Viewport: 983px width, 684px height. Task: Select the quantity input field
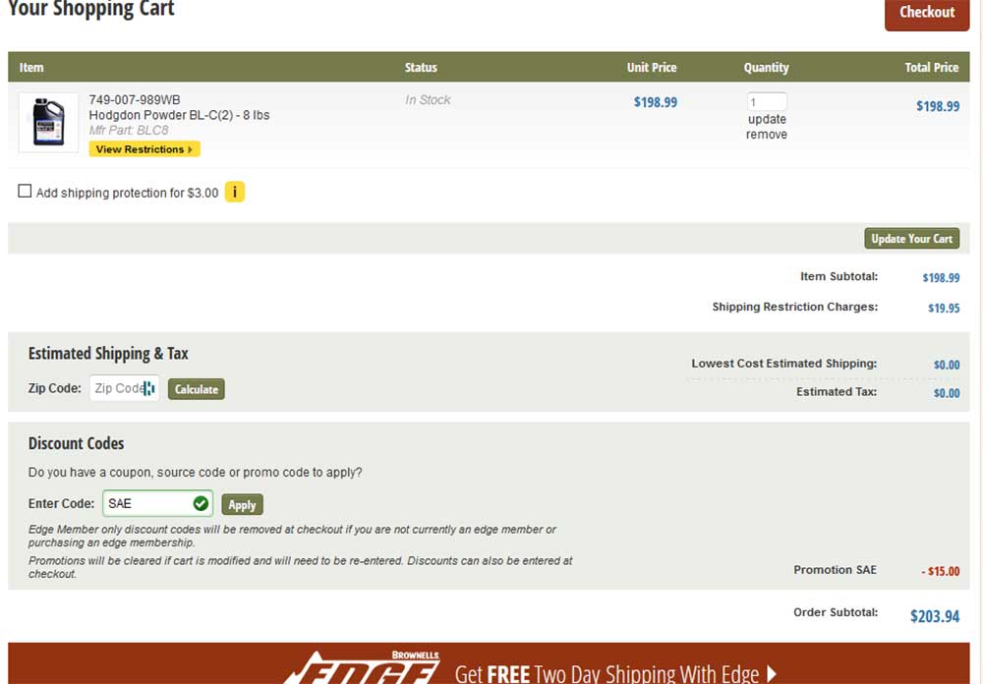(x=767, y=101)
